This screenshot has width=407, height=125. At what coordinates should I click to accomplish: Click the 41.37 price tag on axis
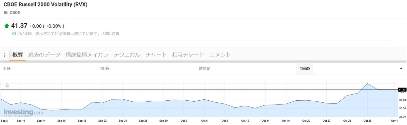pyautogui.click(x=402, y=90)
